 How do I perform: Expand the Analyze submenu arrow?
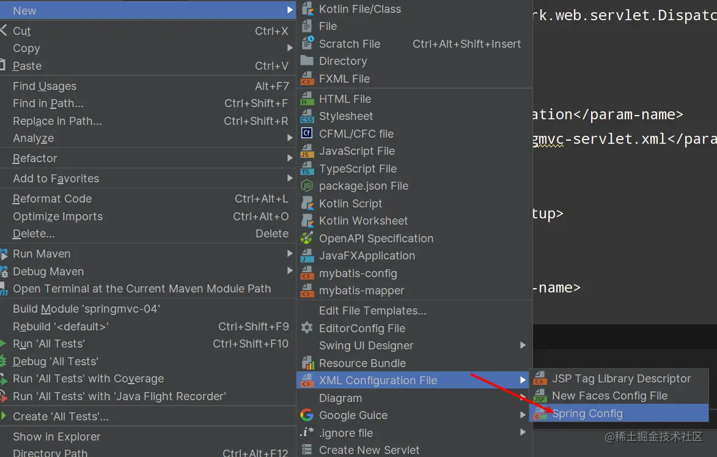point(290,138)
